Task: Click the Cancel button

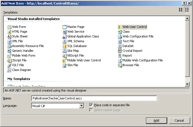Action: click(x=179, y=121)
